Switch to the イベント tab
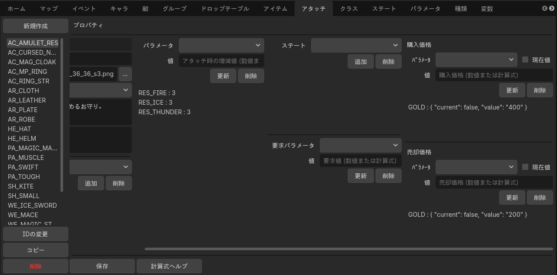 [x=84, y=9]
